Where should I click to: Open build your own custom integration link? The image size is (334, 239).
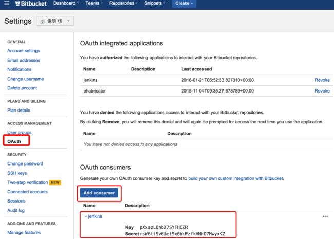tap(235, 178)
